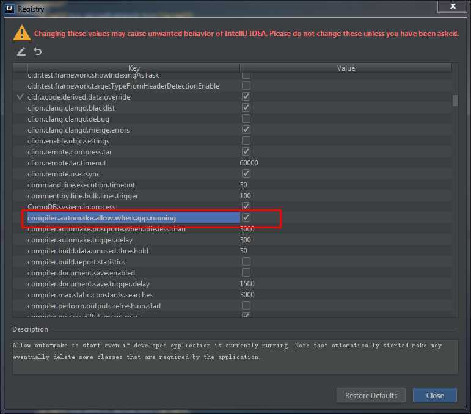Select clion.clang.clangd.blacklist key
The height and width of the screenshot is (414, 471).
[x=71, y=108]
